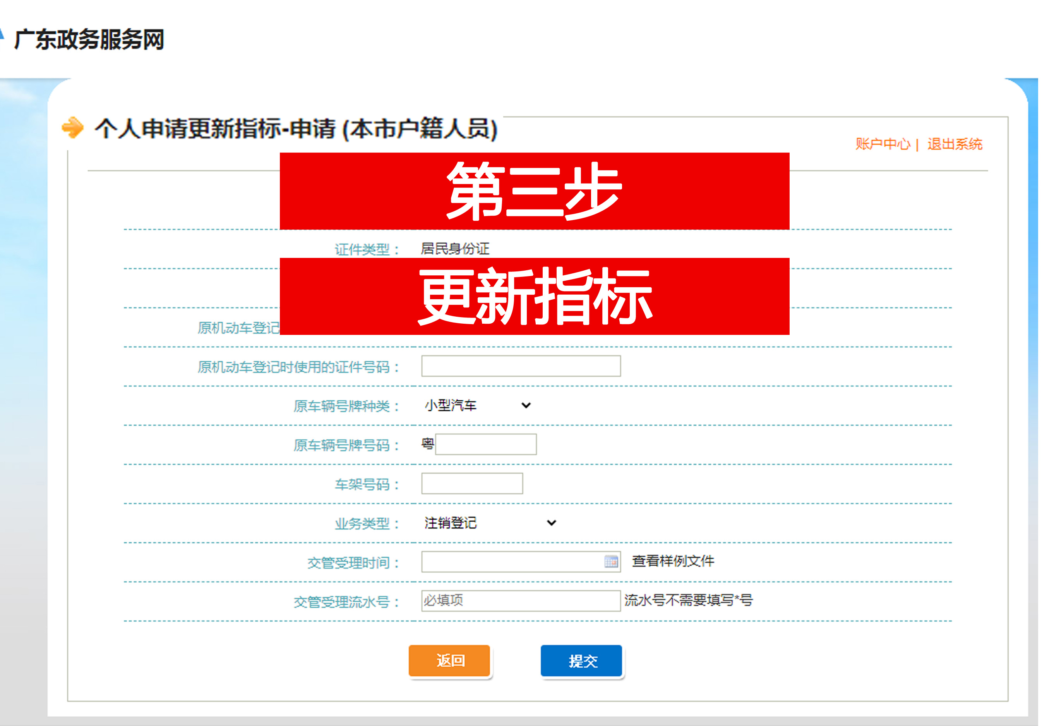Click the 车架号码 label
Image resolution: width=1042 pixels, height=726 pixels.
point(367,484)
